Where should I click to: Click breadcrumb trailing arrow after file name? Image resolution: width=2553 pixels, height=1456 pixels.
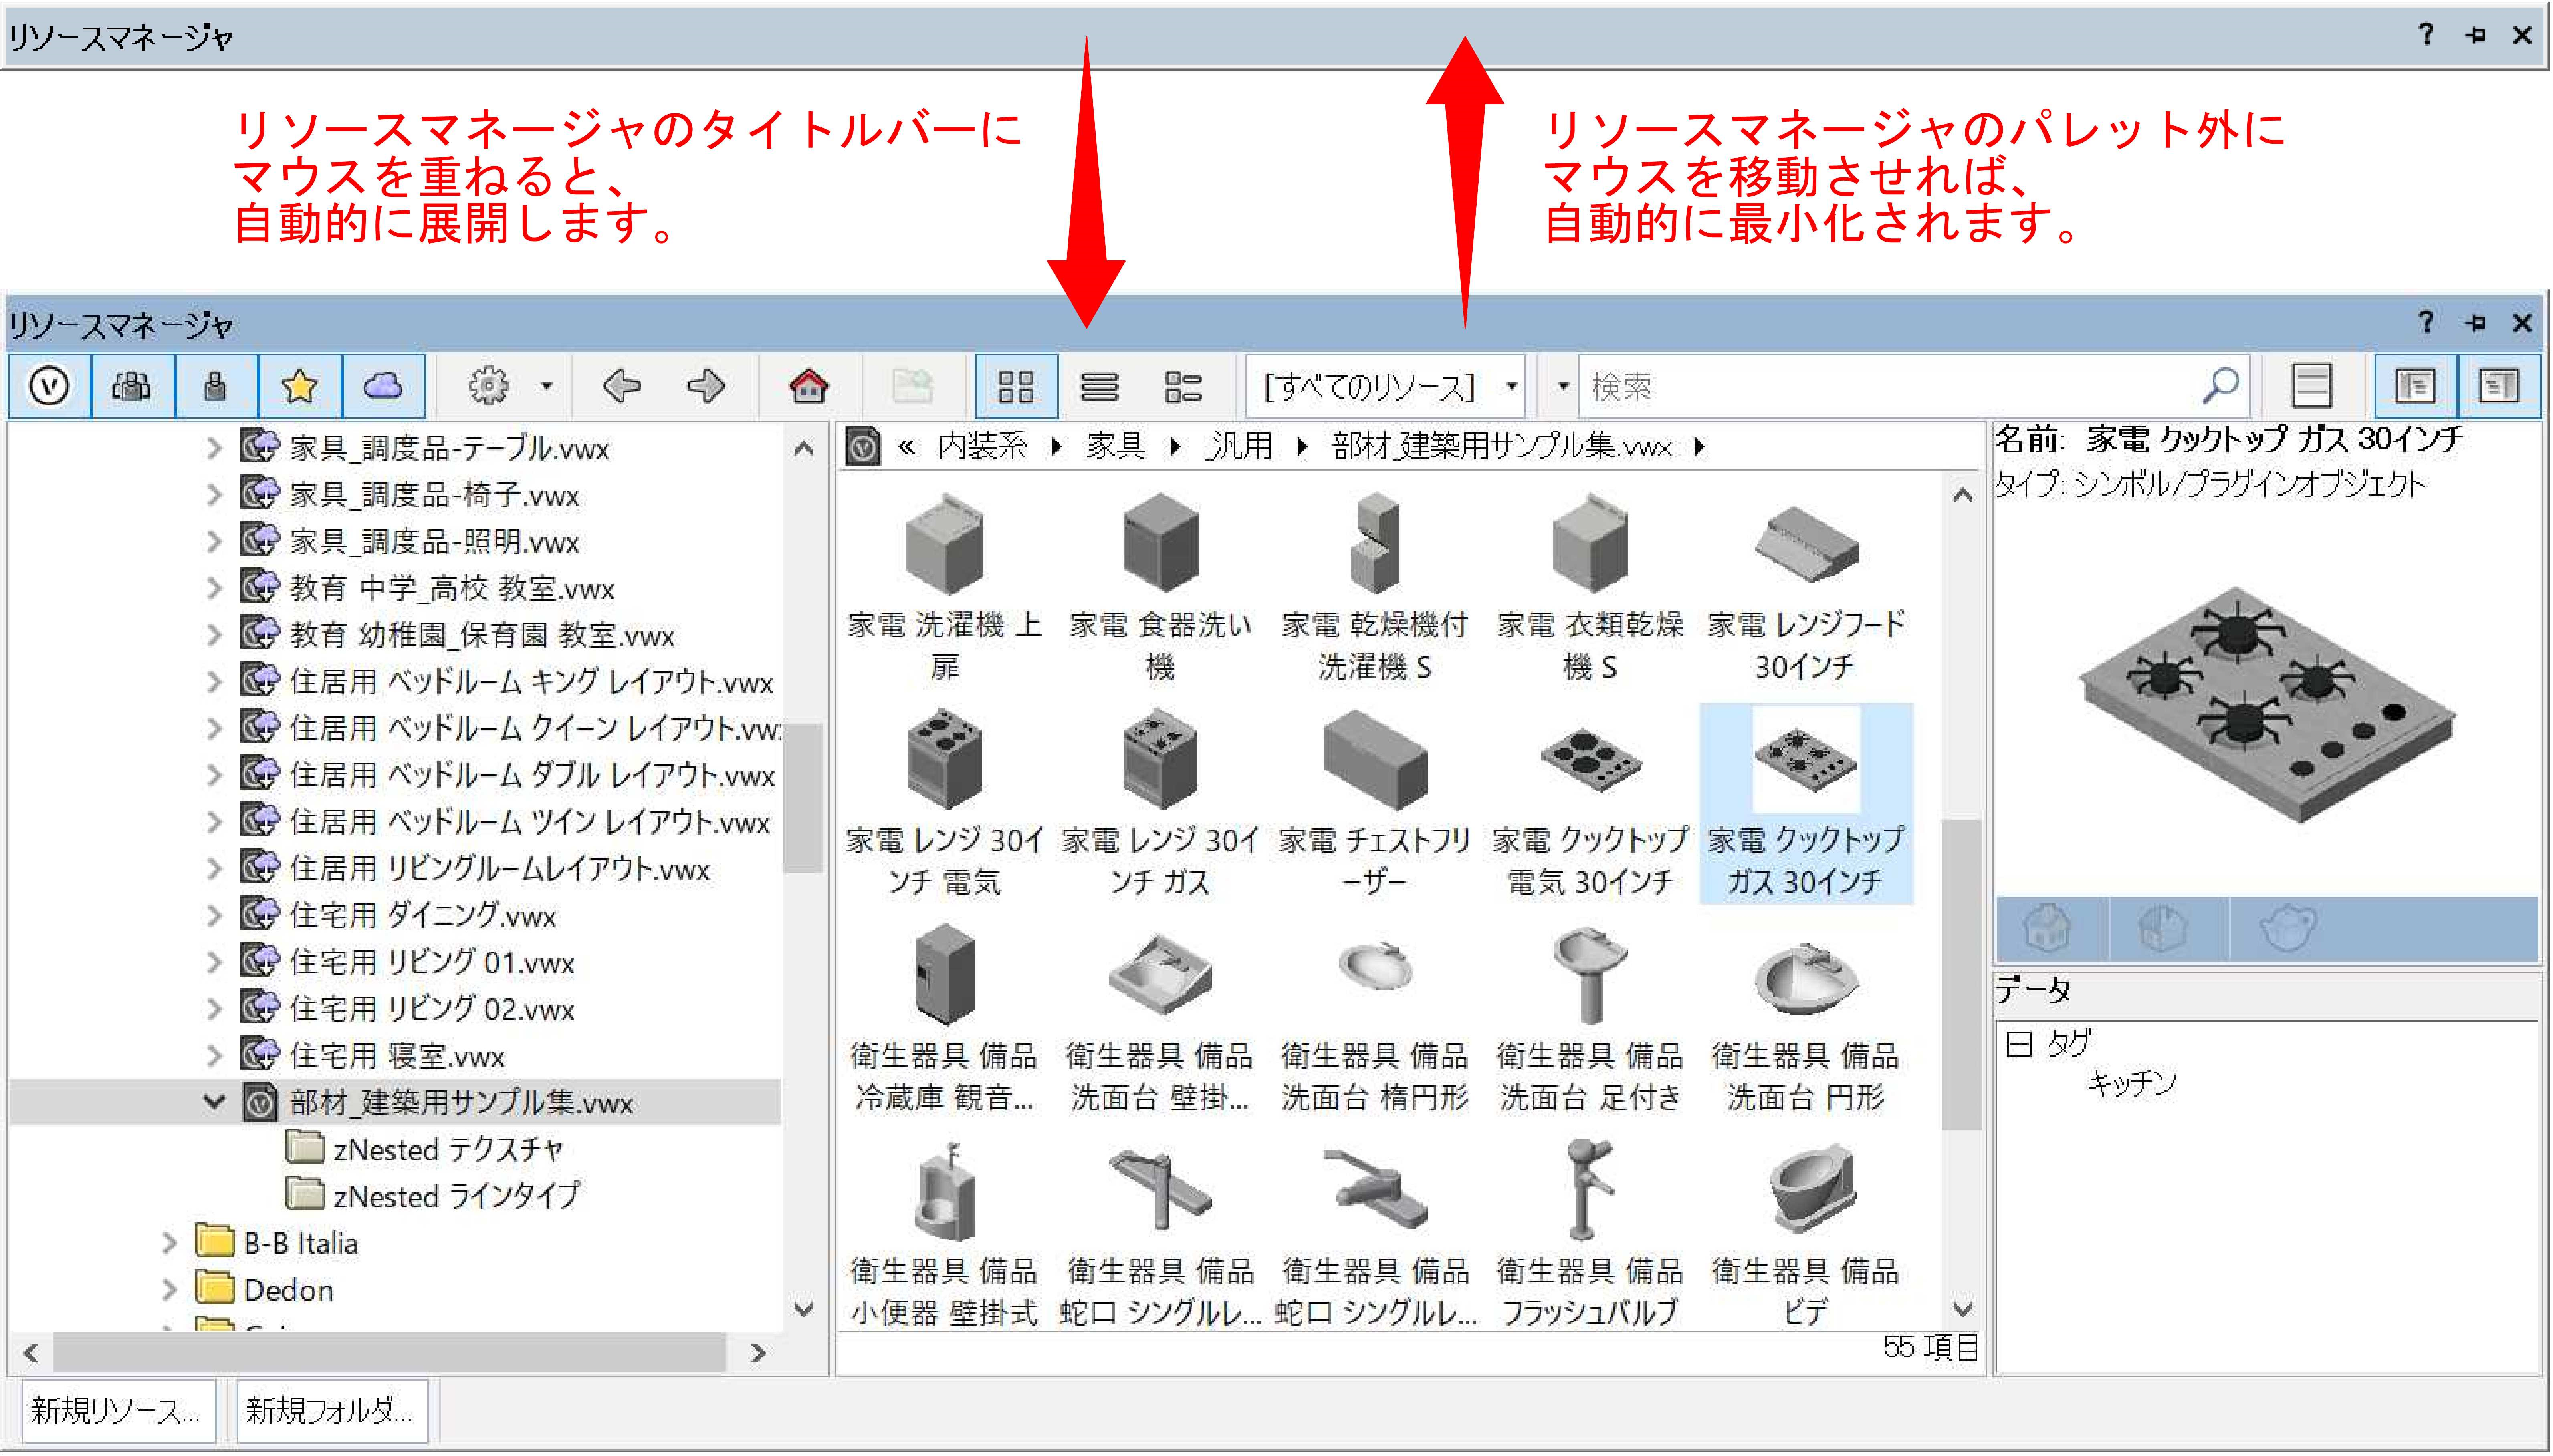click(x=1699, y=446)
